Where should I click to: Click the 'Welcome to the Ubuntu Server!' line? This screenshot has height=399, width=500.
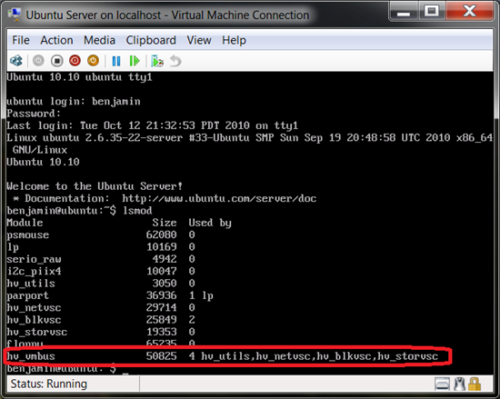[x=95, y=186]
